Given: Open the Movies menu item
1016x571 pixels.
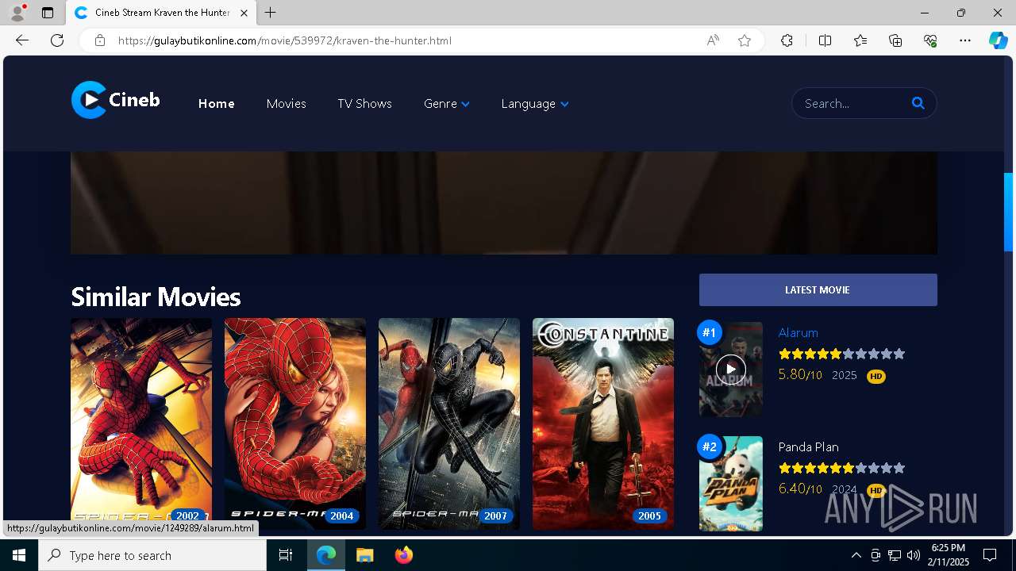Looking at the screenshot, I should [x=287, y=103].
